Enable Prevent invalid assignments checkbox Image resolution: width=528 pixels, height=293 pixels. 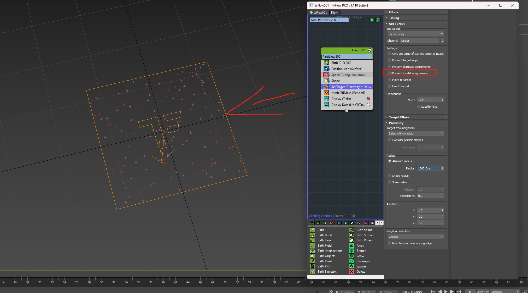(x=390, y=73)
